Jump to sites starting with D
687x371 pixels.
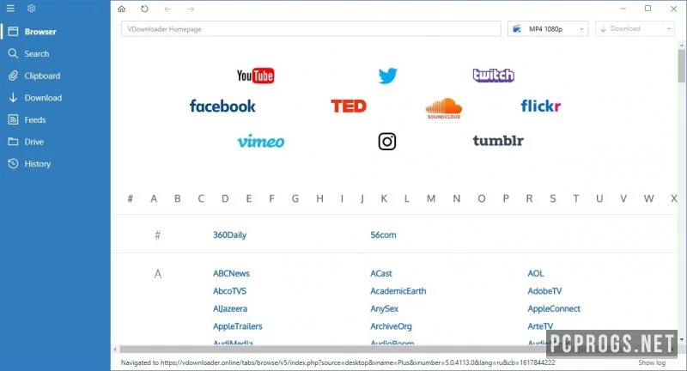coord(225,198)
